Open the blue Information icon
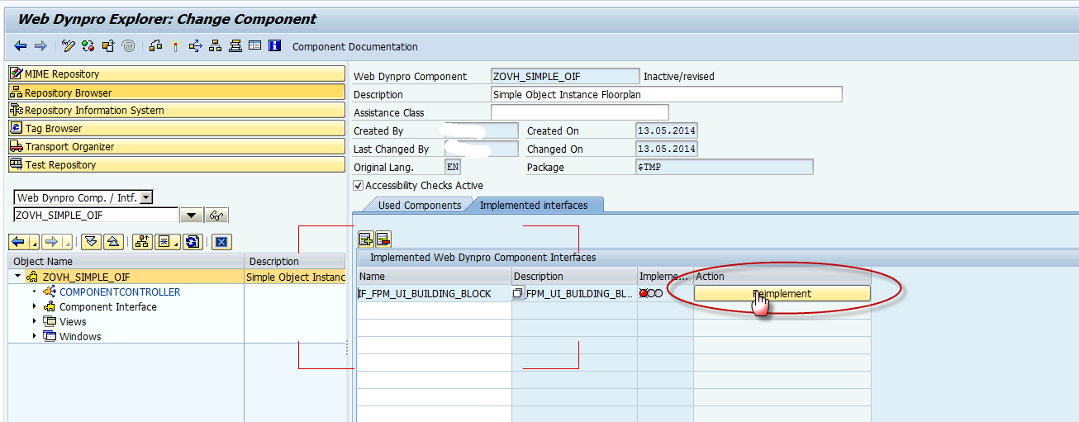Viewport: 1079px width, 422px height. pyautogui.click(x=275, y=46)
